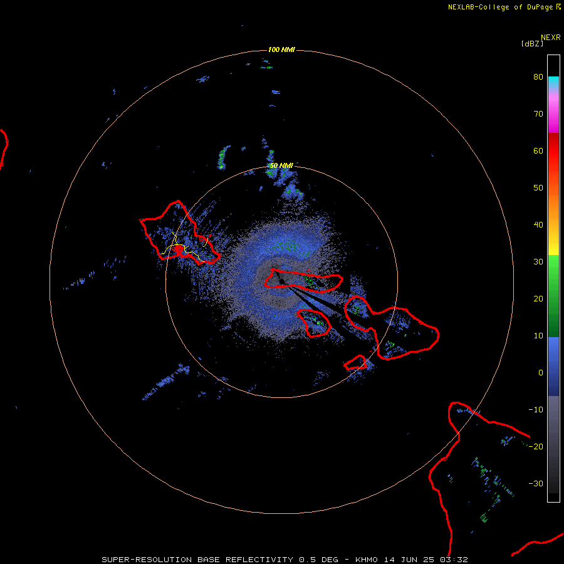Click the 50 NMI range ring label
The height and width of the screenshot is (564, 564).
click(281, 165)
